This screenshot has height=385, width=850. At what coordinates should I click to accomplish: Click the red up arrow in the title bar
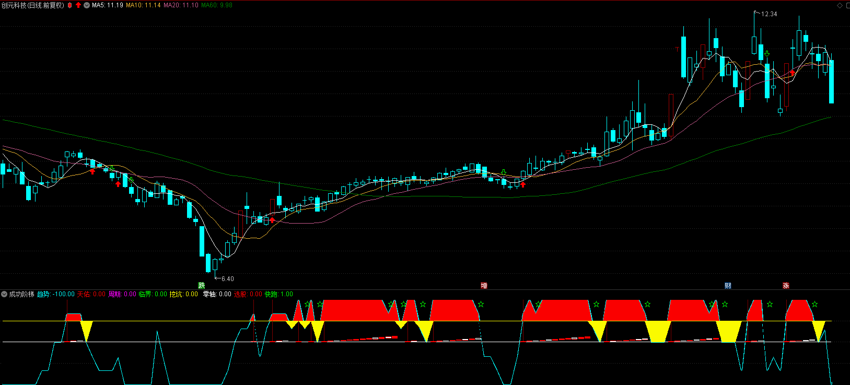coord(78,5)
